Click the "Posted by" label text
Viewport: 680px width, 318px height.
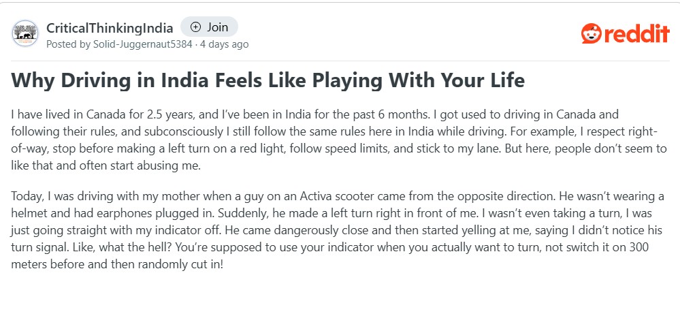68,44
